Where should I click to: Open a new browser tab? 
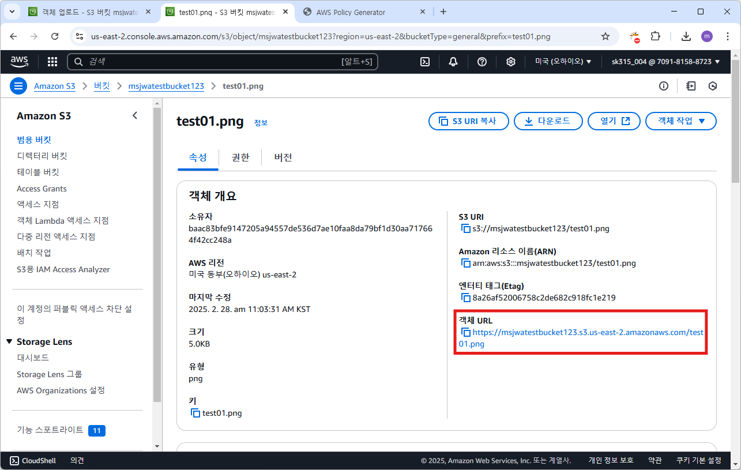pos(443,12)
